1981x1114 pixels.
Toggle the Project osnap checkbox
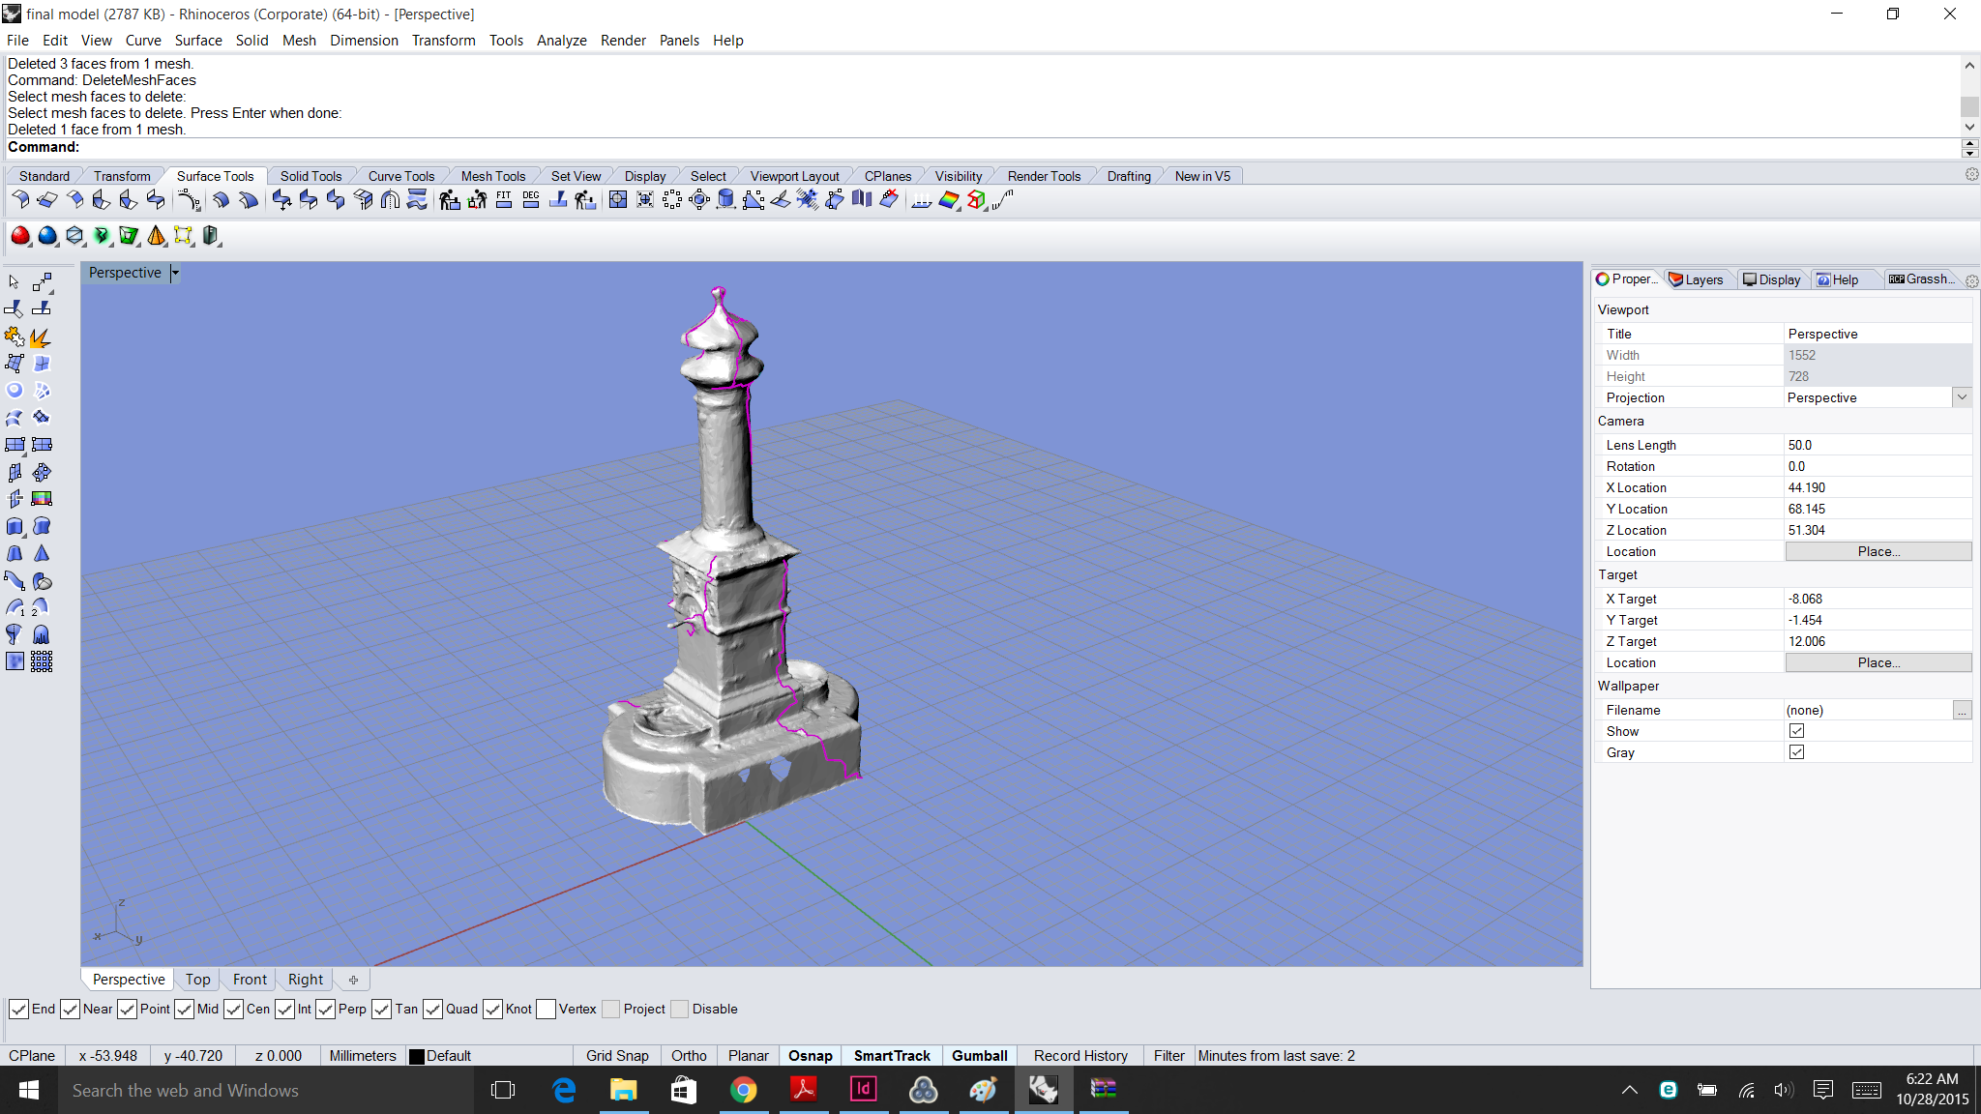point(610,1009)
